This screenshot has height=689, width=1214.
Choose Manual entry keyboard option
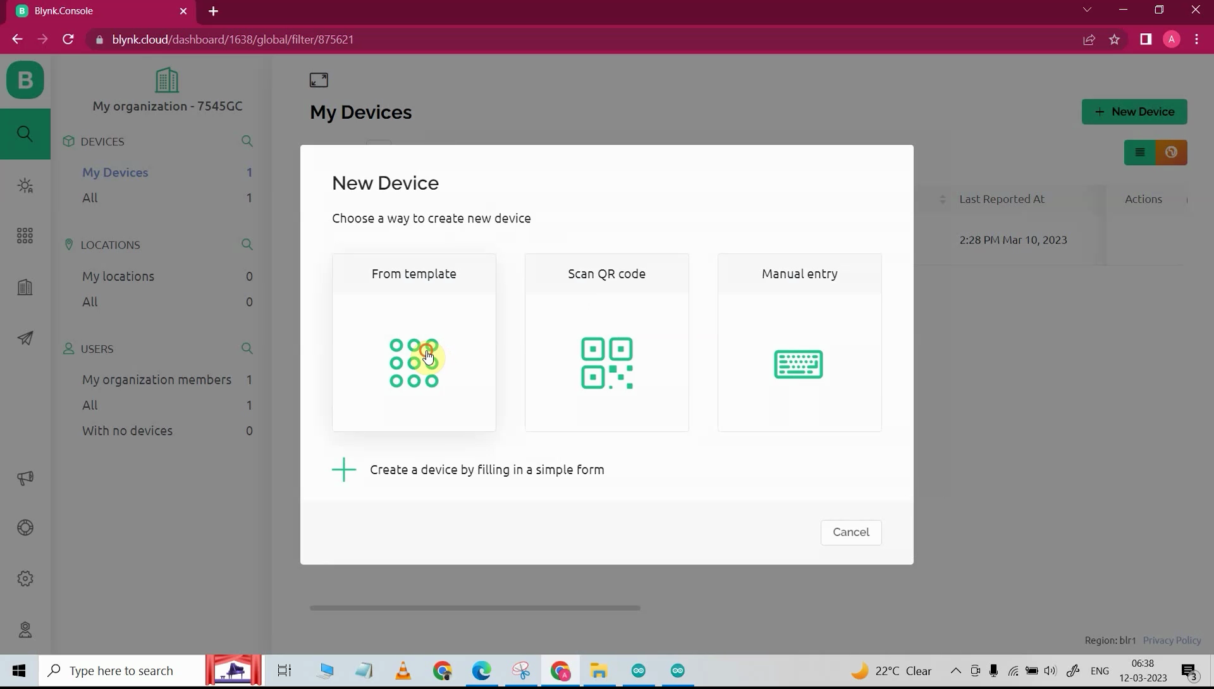tap(799, 342)
